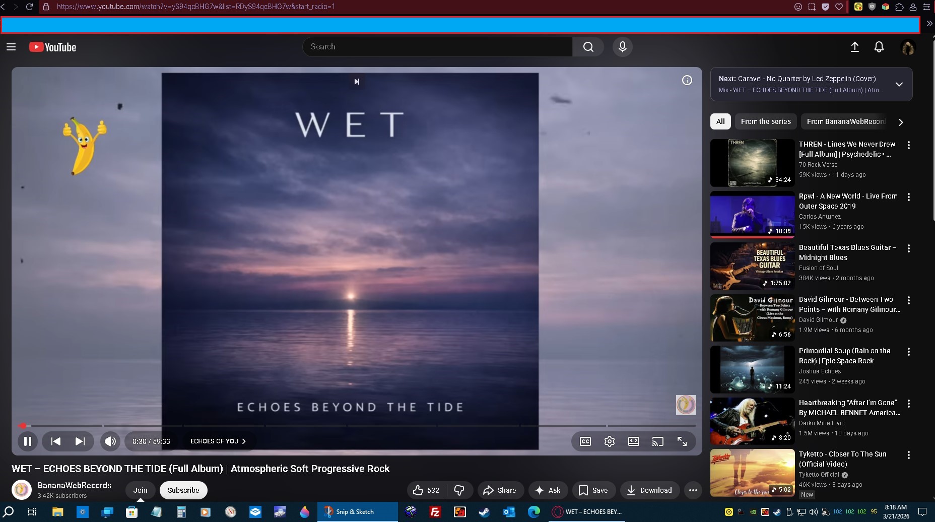The image size is (935, 522).
Task: Expand the Next up queue panel
Action: [x=899, y=84]
